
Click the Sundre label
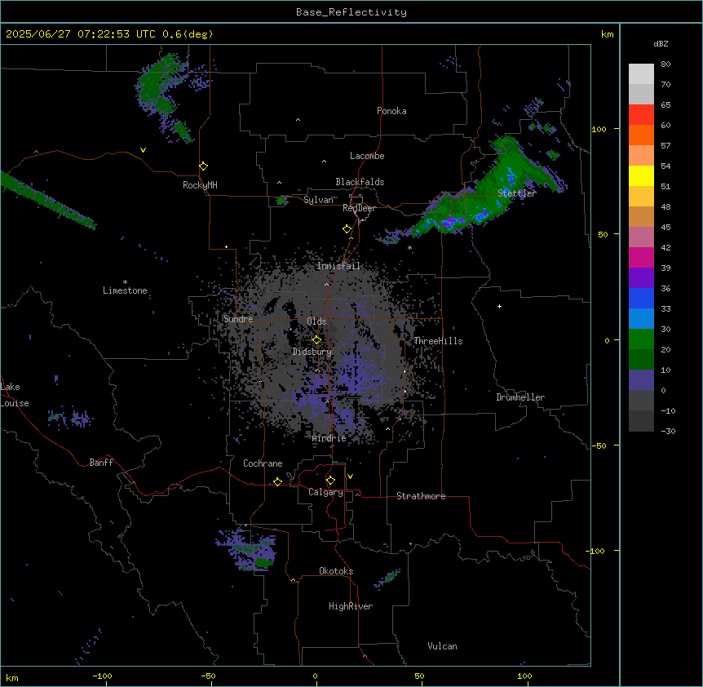(238, 319)
